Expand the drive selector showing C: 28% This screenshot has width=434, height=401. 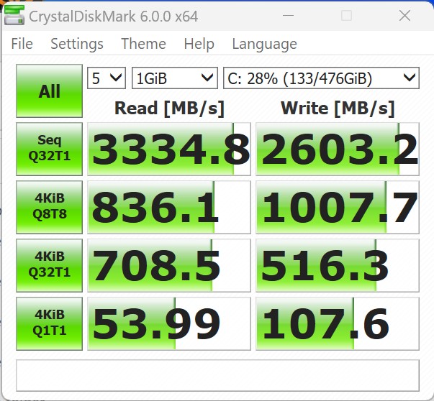[321, 78]
